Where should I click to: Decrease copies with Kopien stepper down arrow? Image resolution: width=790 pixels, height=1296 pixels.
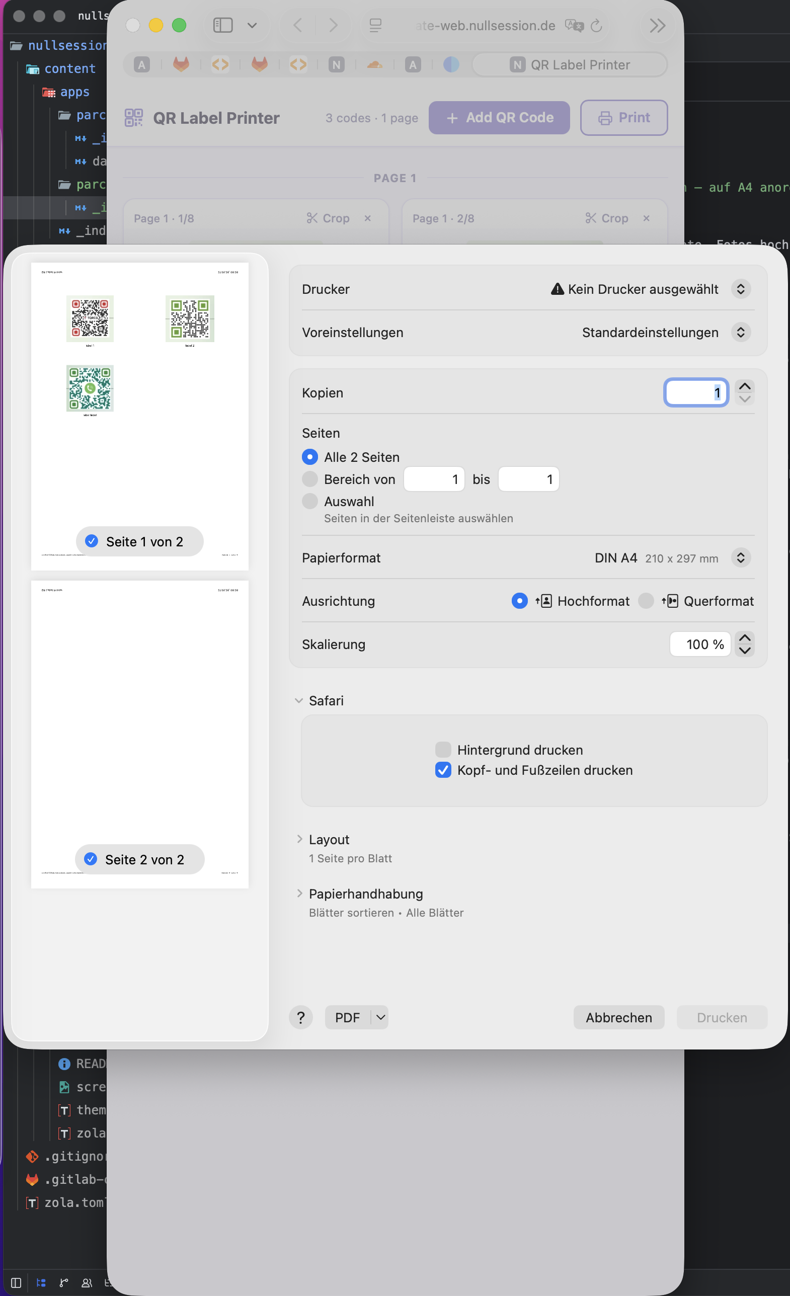(744, 398)
